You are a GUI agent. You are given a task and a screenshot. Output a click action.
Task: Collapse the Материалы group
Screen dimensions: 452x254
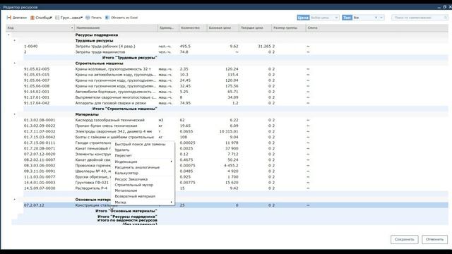[15, 114]
